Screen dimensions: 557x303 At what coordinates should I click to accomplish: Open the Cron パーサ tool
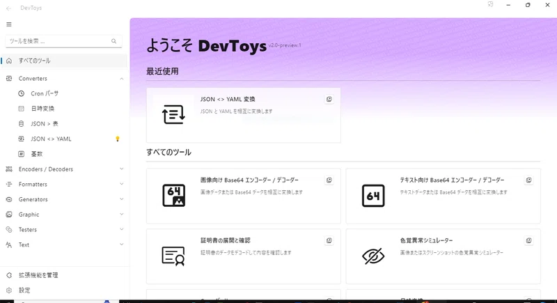tap(64, 93)
